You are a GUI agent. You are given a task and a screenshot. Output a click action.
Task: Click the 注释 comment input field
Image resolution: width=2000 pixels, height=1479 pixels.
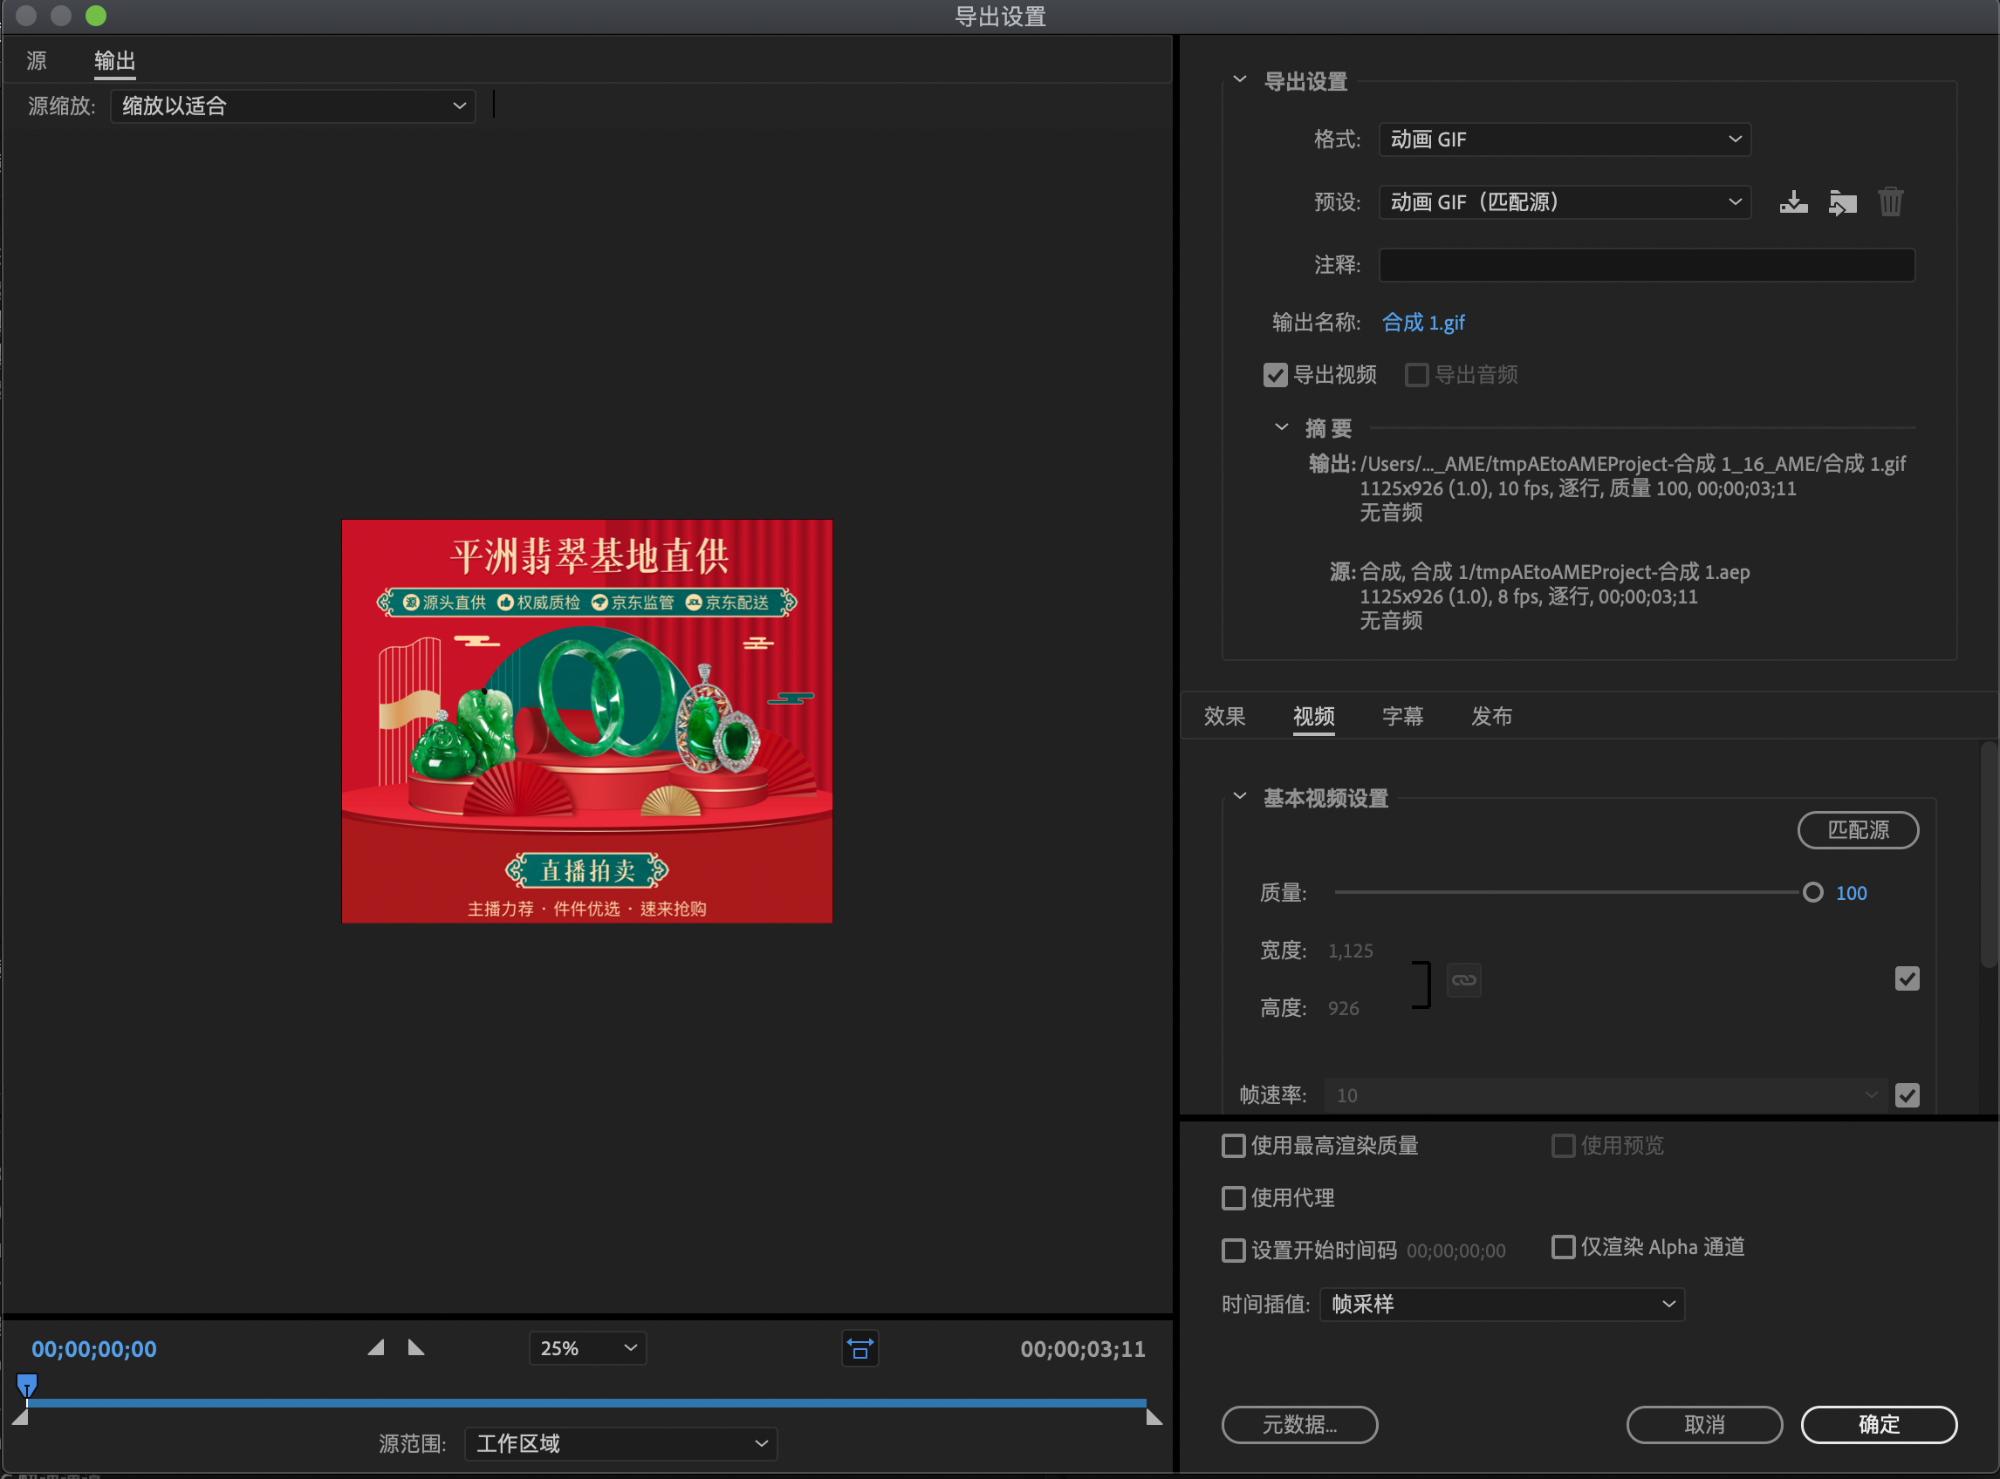click(x=1647, y=265)
